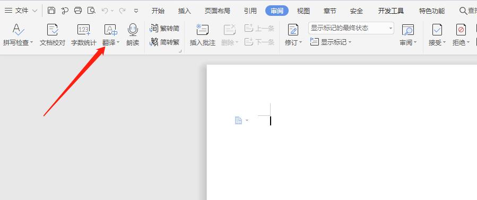Expand the quick access toolbar customize arrow
This screenshot has width=477, height=200.
pos(136,11)
